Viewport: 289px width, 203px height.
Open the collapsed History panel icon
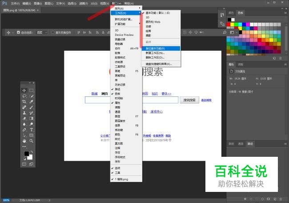click(x=222, y=15)
